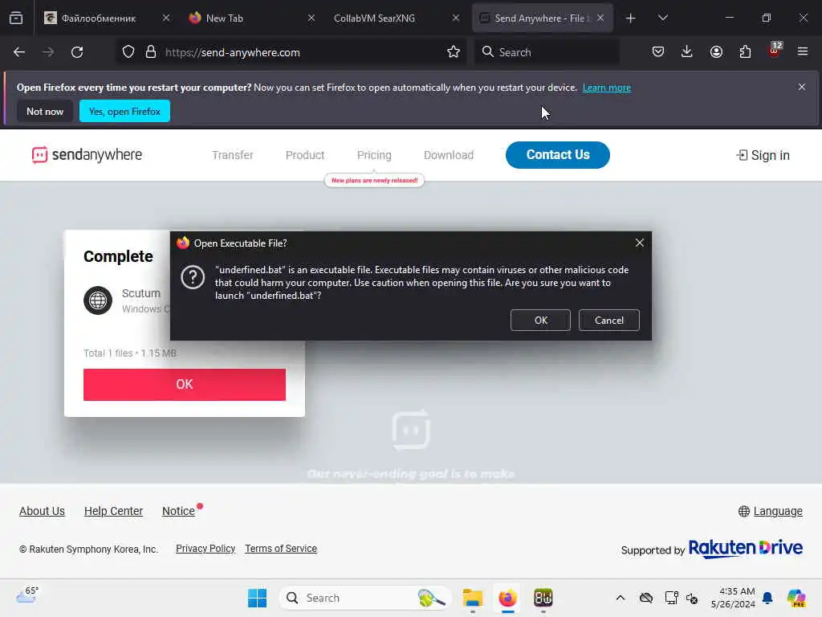
Task: Open the Language selector
Action: (771, 511)
